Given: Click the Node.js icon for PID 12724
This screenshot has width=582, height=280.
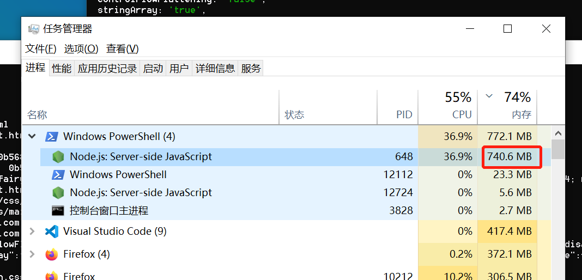Looking at the screenshot, I should coord(58,193).
